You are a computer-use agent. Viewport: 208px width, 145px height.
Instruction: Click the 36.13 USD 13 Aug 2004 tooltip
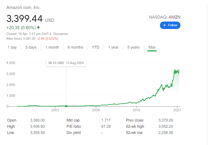coord(66,63)
